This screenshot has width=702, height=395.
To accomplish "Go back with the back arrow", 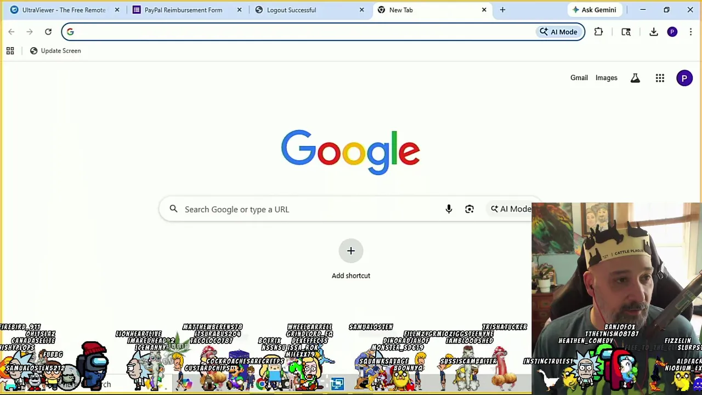I will [12, 32].
